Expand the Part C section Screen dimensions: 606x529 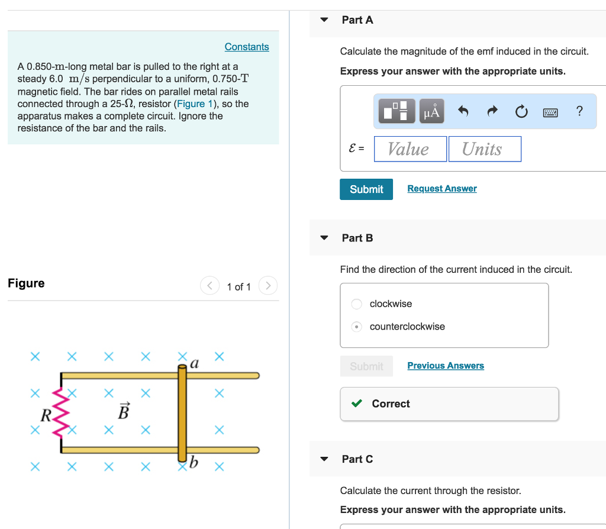(x=324, y=459)
